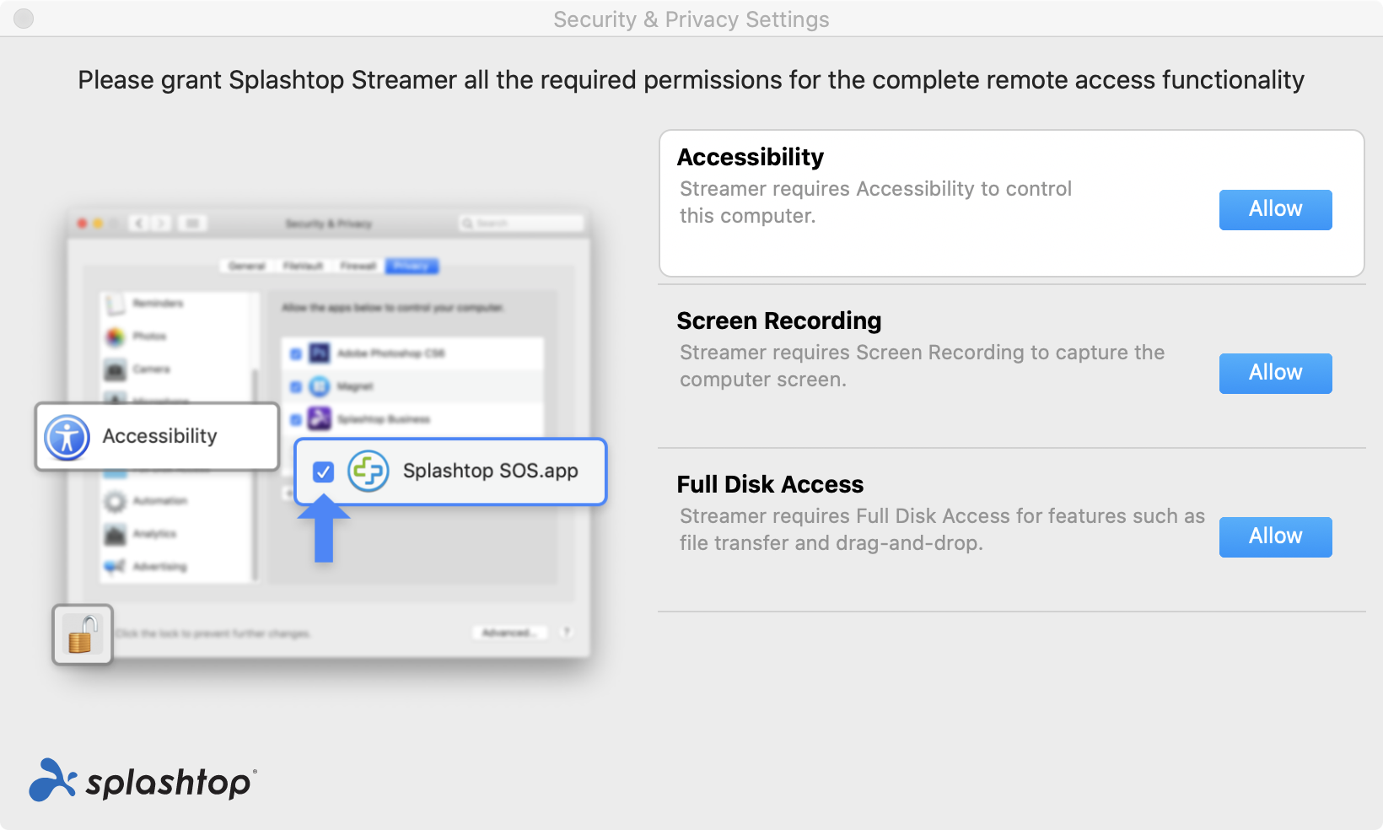Enable the Magnet app checkbox
Screen dimensions: 1383x830
[296, 386]
